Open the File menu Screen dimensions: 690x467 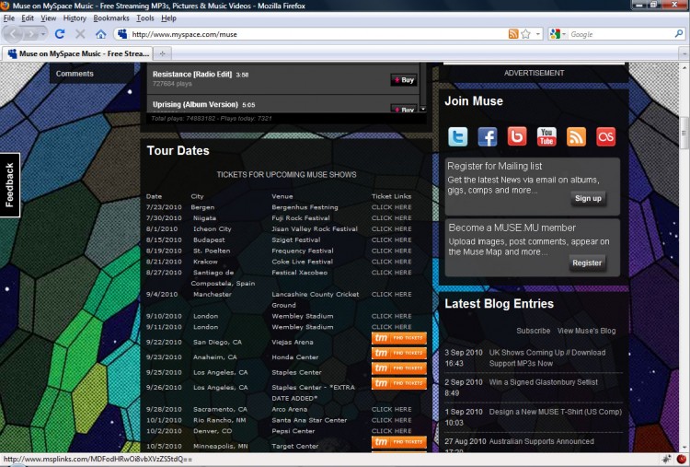(9, 18)
